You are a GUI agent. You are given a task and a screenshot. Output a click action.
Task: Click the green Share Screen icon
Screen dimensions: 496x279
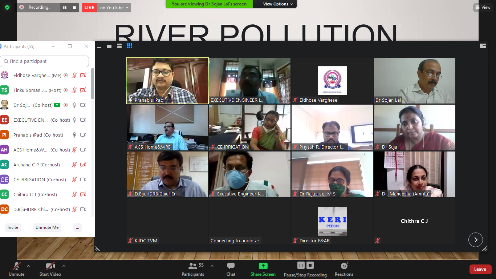click(263, 266)
